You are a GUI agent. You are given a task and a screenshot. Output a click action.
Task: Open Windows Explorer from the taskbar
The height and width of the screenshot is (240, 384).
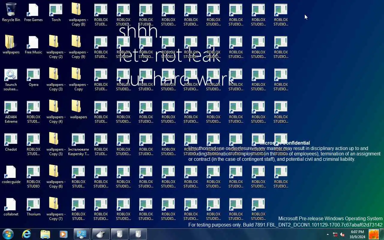click(45, 234)
